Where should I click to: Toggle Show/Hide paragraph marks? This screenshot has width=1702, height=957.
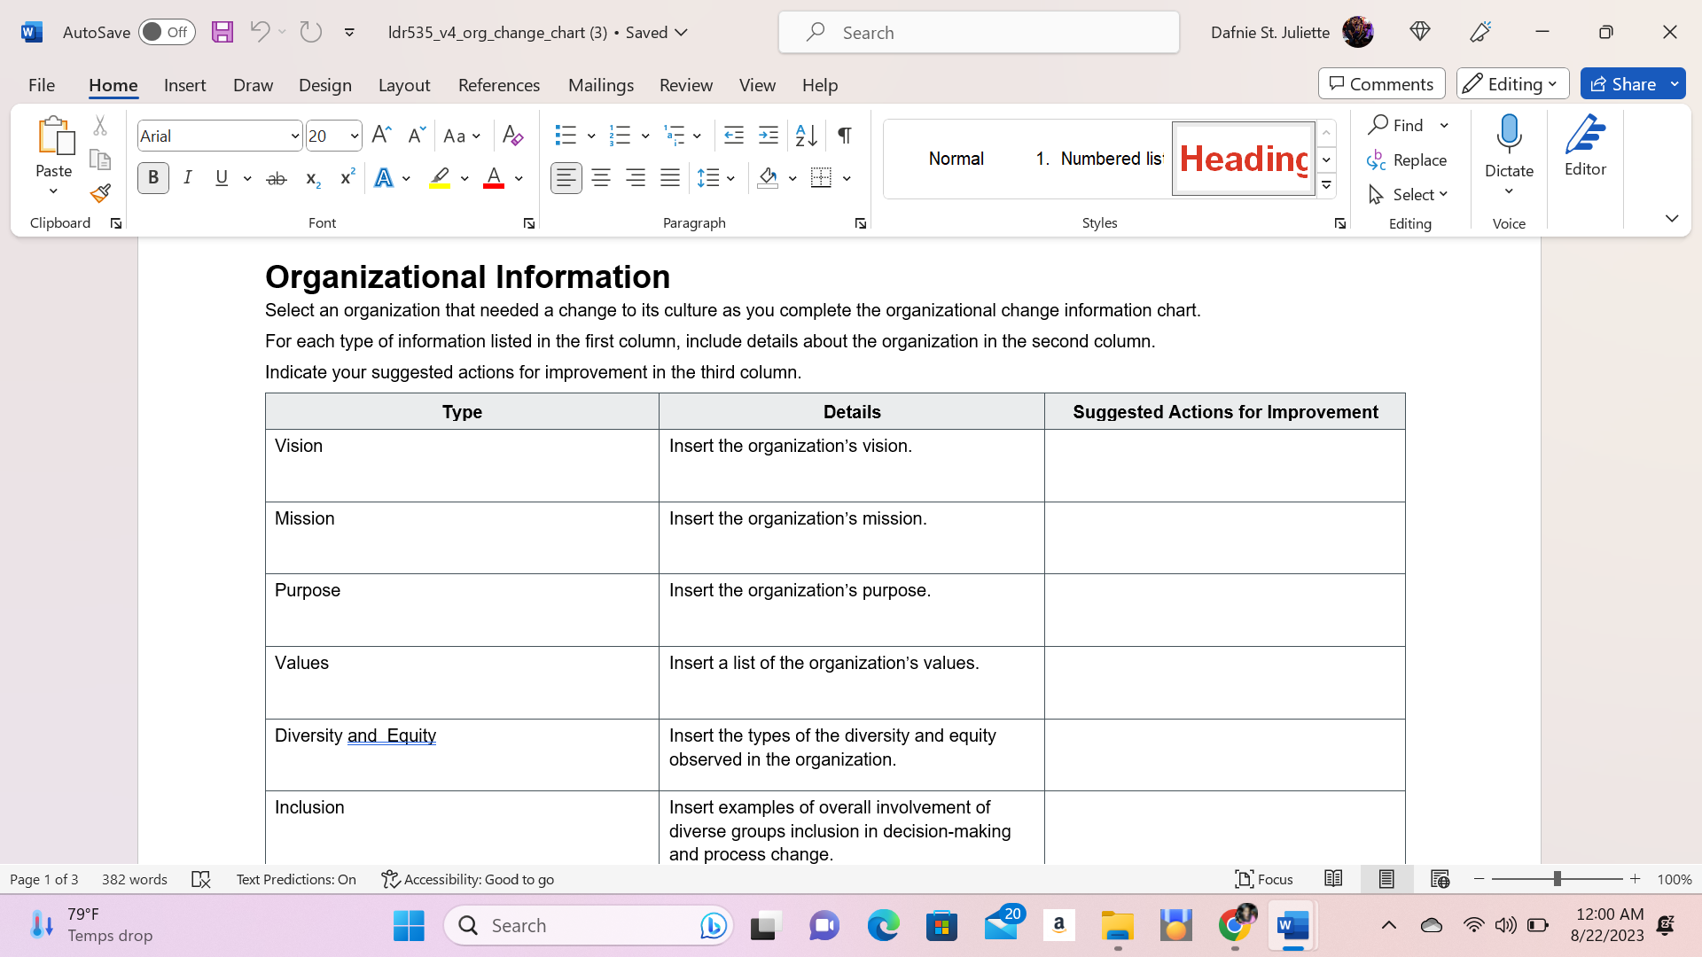click(x=843, y=135)
